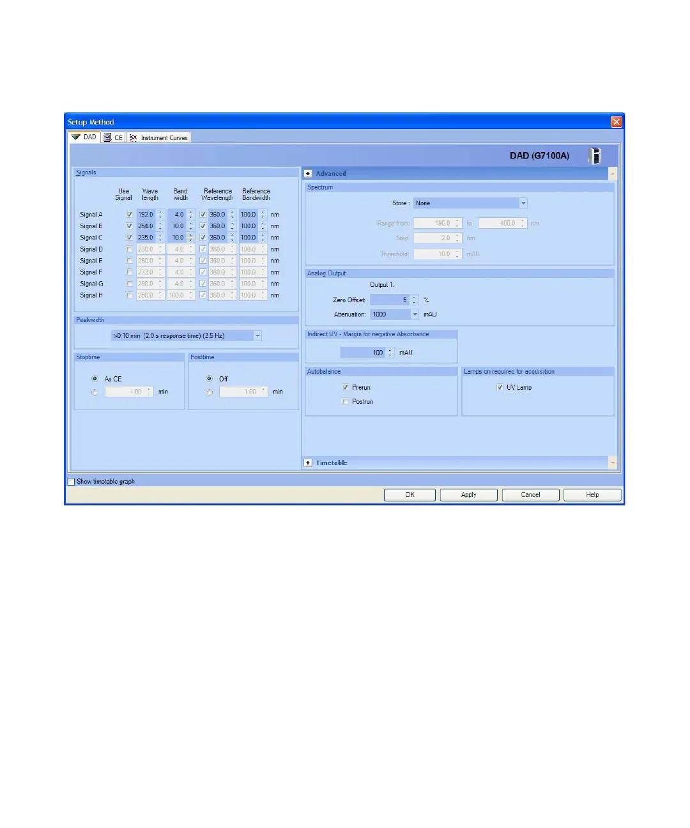Click Indirect UV margin field 100
The width and height of the screenshot is (690, 828).
363,353
